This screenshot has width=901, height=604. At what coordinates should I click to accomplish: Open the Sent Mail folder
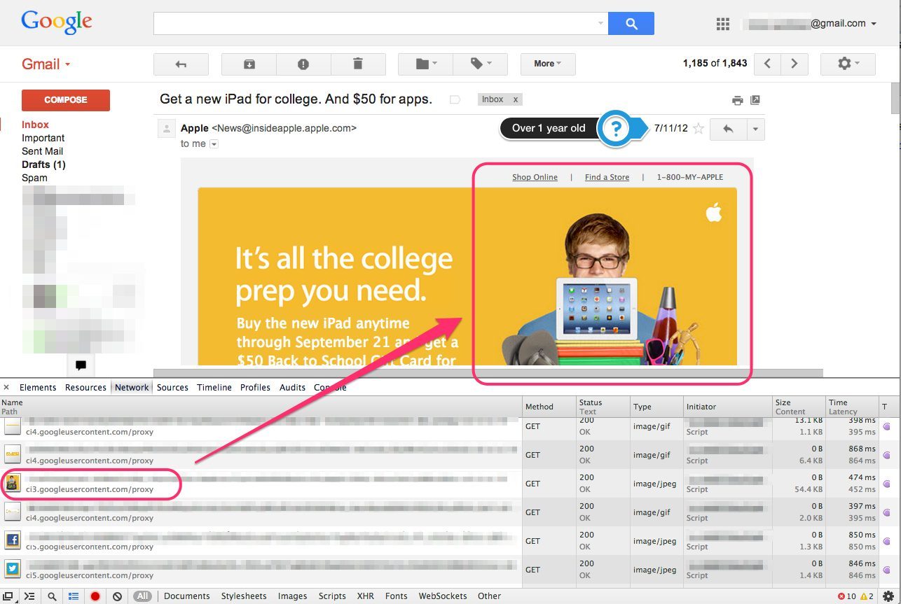pyautogui.click(x=42, y=151)
